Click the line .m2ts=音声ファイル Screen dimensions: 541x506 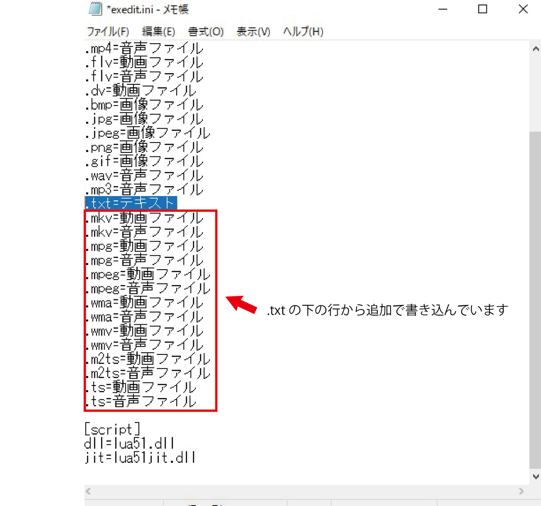point(147,373)
